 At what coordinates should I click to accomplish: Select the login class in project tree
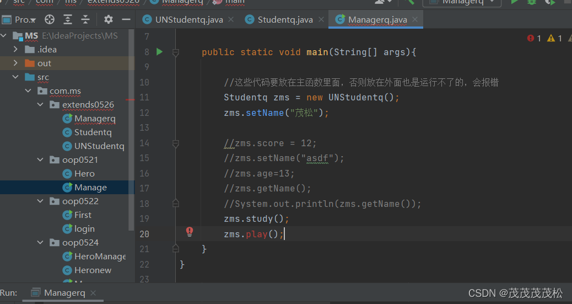tap(84, 229)
